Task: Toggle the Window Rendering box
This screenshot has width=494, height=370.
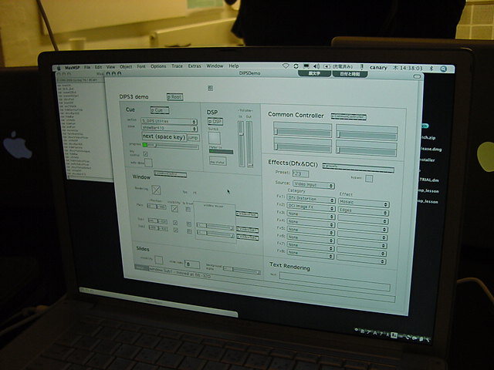Action: click(x=156, y=190)
